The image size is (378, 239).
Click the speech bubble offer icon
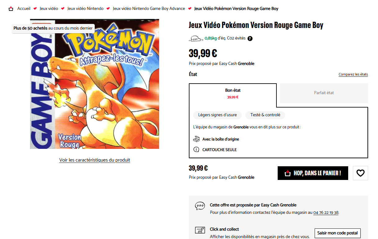click(x=200, y=206)
